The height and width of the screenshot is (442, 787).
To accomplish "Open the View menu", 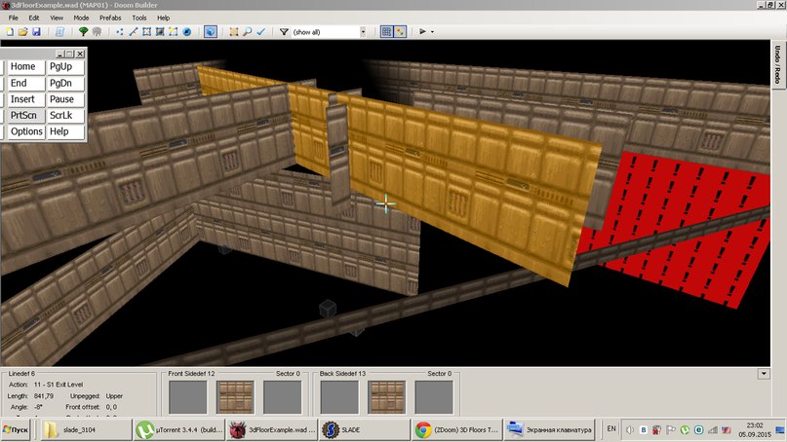I will 57,18.
